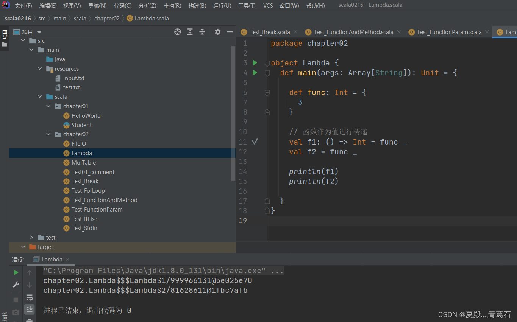Collapse the chapter02 package

(x=48, y=134)
